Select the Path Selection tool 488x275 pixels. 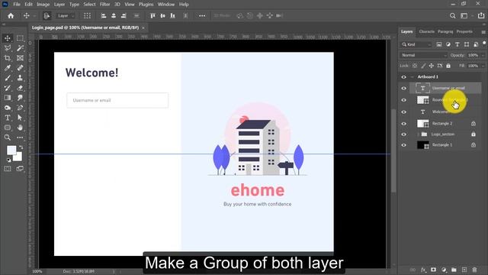20,118
